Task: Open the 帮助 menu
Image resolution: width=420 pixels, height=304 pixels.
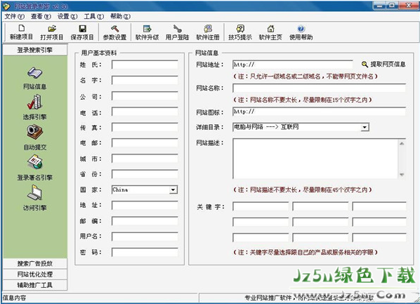Action: click(121, 16)
